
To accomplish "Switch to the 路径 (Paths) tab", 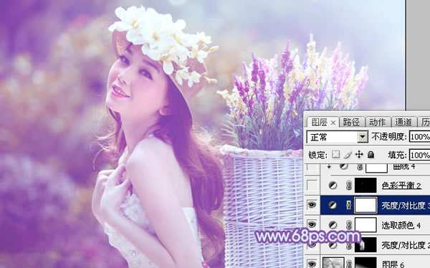I will [x=351, y=122].
